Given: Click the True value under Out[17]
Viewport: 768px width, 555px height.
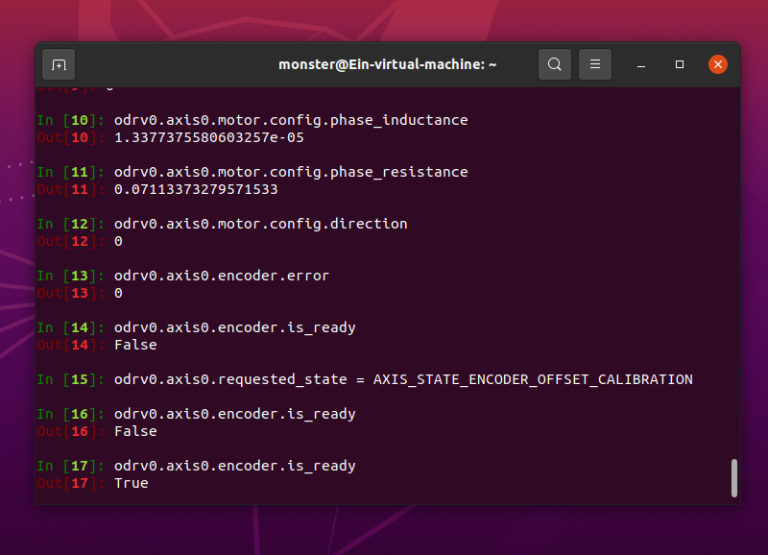Looking at the screenshot, I should click(x=133, y=483).
